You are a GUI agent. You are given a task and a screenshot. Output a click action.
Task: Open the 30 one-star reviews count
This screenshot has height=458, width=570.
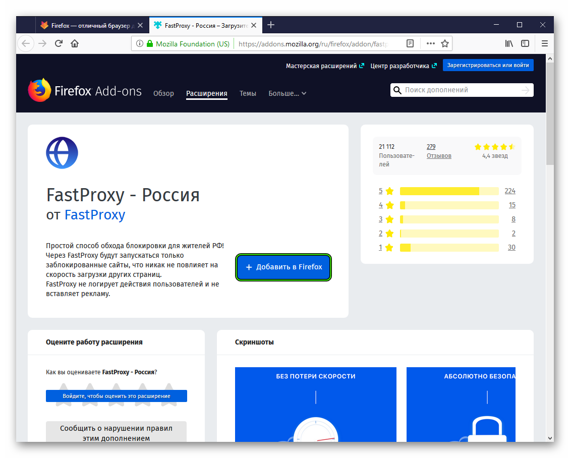(x=511, y=248)
